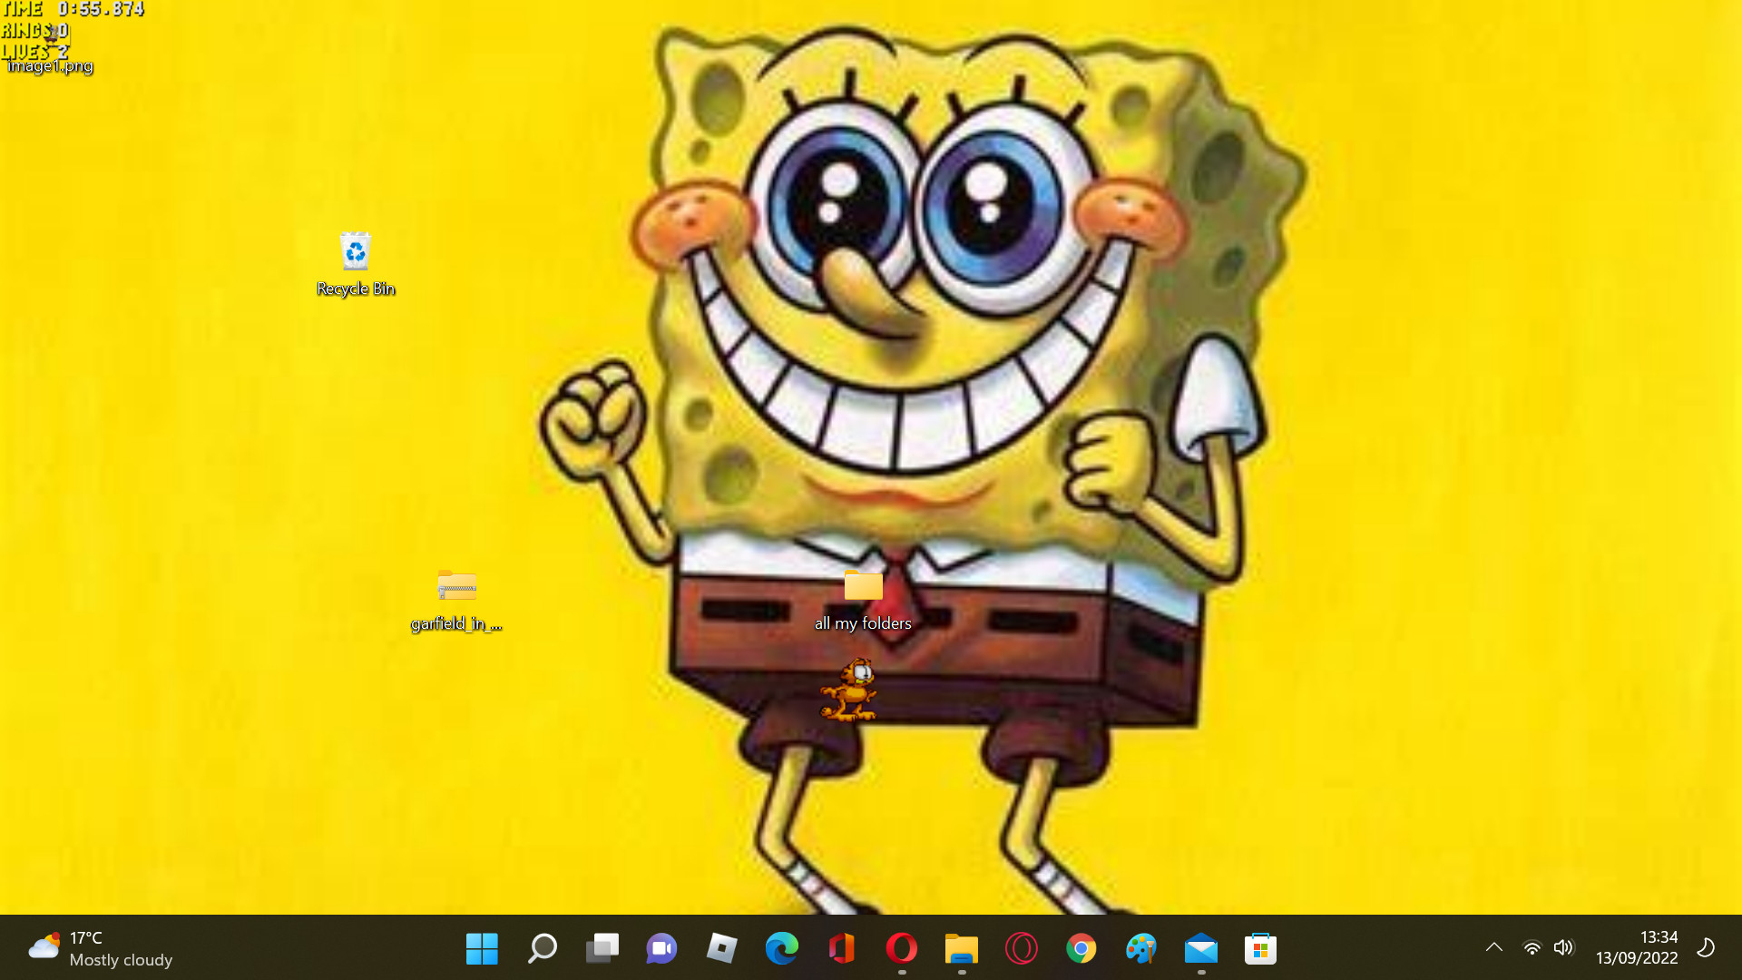Switch to the red Opera browser
1742x980 pixels.
901,949
